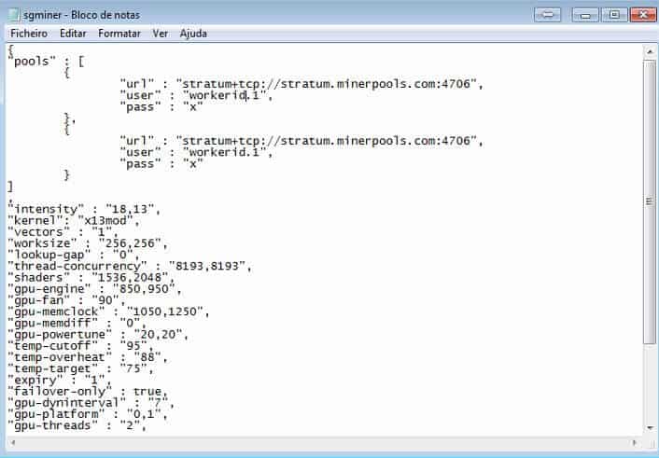The image size is (659, 458).
Task: Click the vertical scrollbar thumb
Action: click(x=650, y=201)
